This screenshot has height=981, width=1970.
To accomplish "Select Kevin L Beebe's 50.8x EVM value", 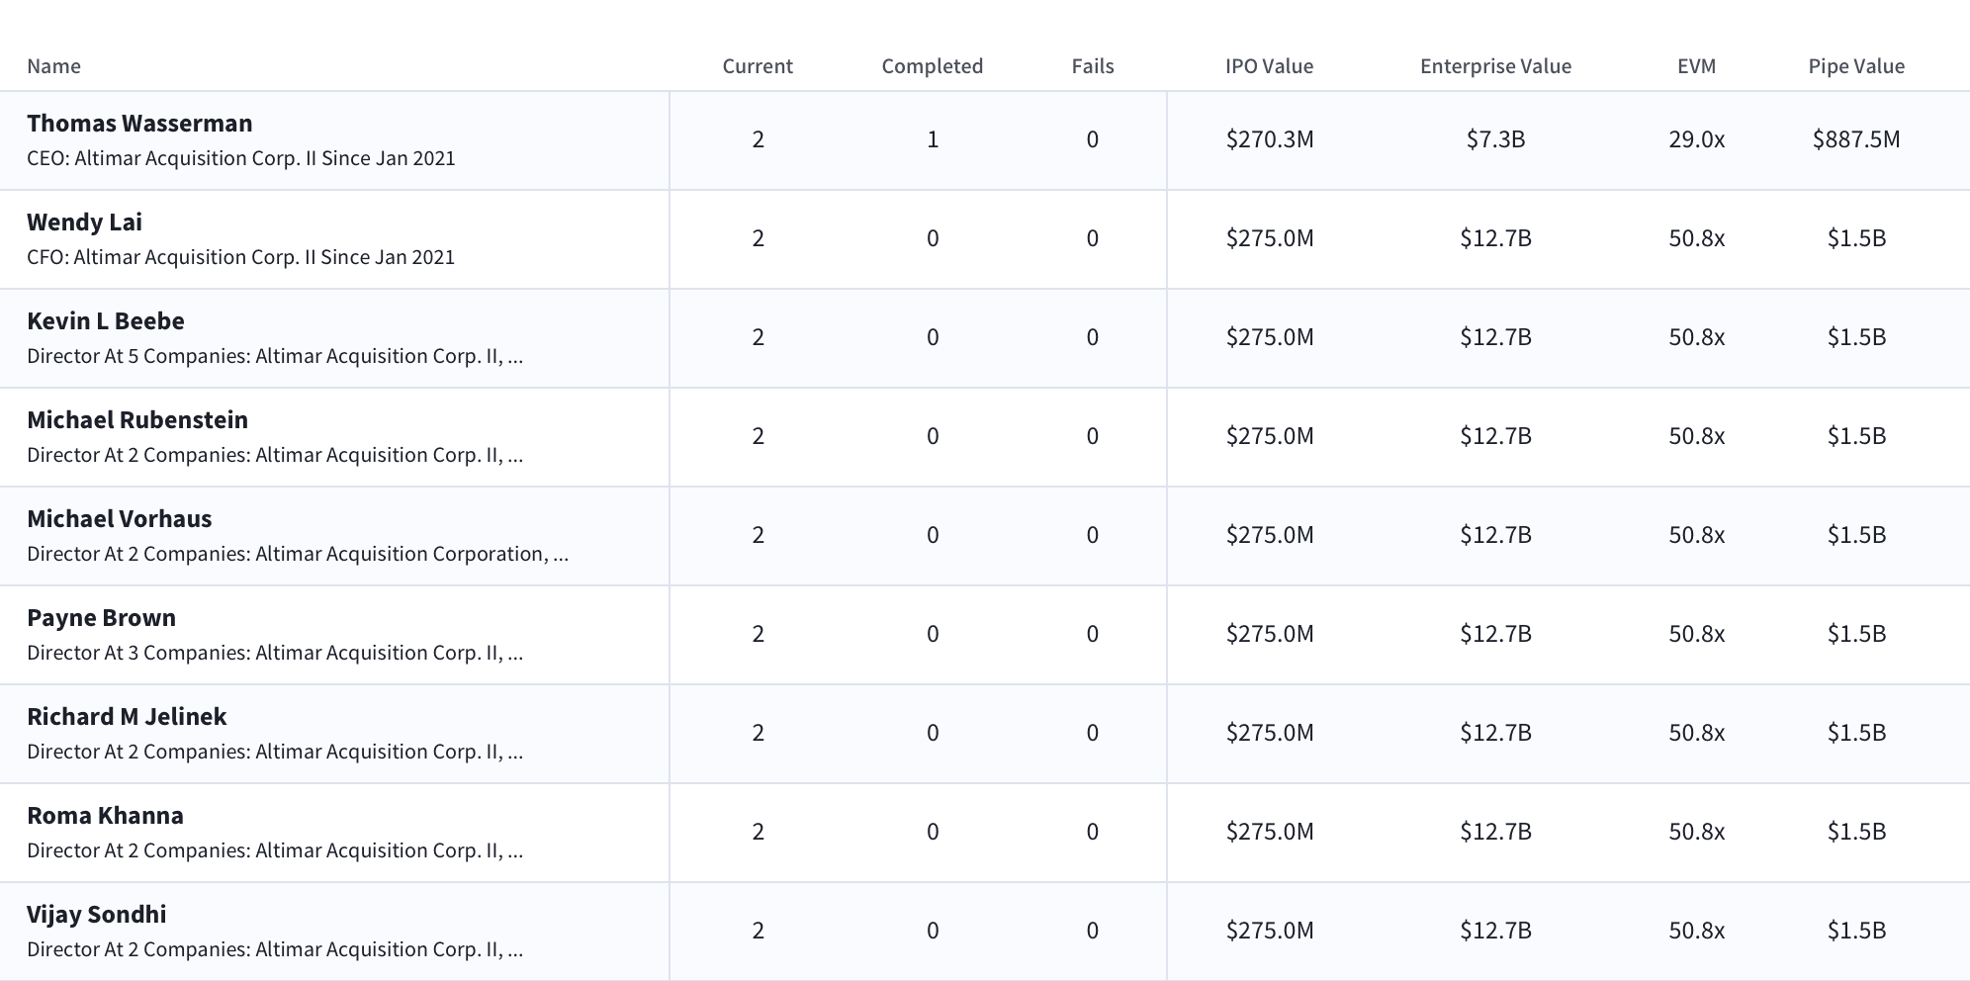I will pyautogui.click(x=1697, y=337).
